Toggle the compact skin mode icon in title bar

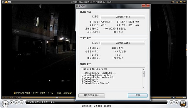pyautogui.click(x=173, y=2)
